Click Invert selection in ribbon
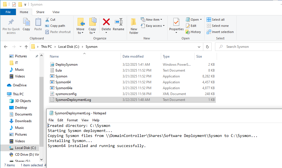This screenshot has height=168, width=282. (x=220, y=32)
